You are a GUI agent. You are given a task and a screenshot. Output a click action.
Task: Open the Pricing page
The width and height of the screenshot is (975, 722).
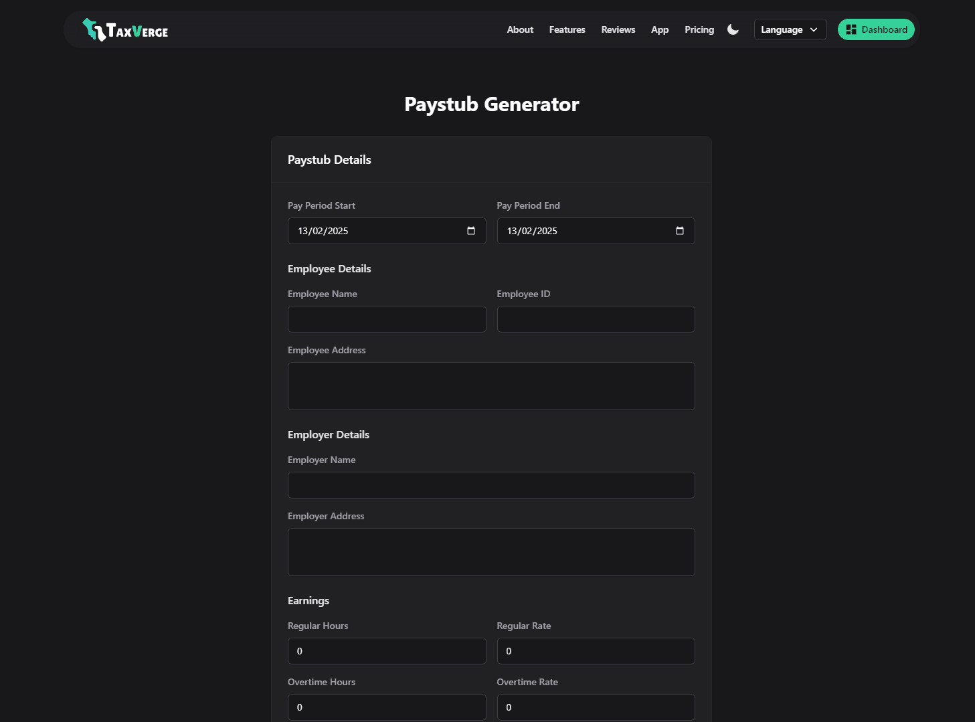point(699,29)
